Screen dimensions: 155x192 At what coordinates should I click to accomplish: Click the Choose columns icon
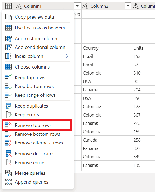click(8, 67)
